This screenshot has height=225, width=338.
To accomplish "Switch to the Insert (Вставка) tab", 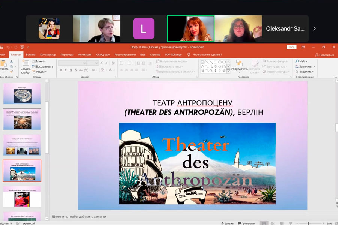I will click(31, 55).
